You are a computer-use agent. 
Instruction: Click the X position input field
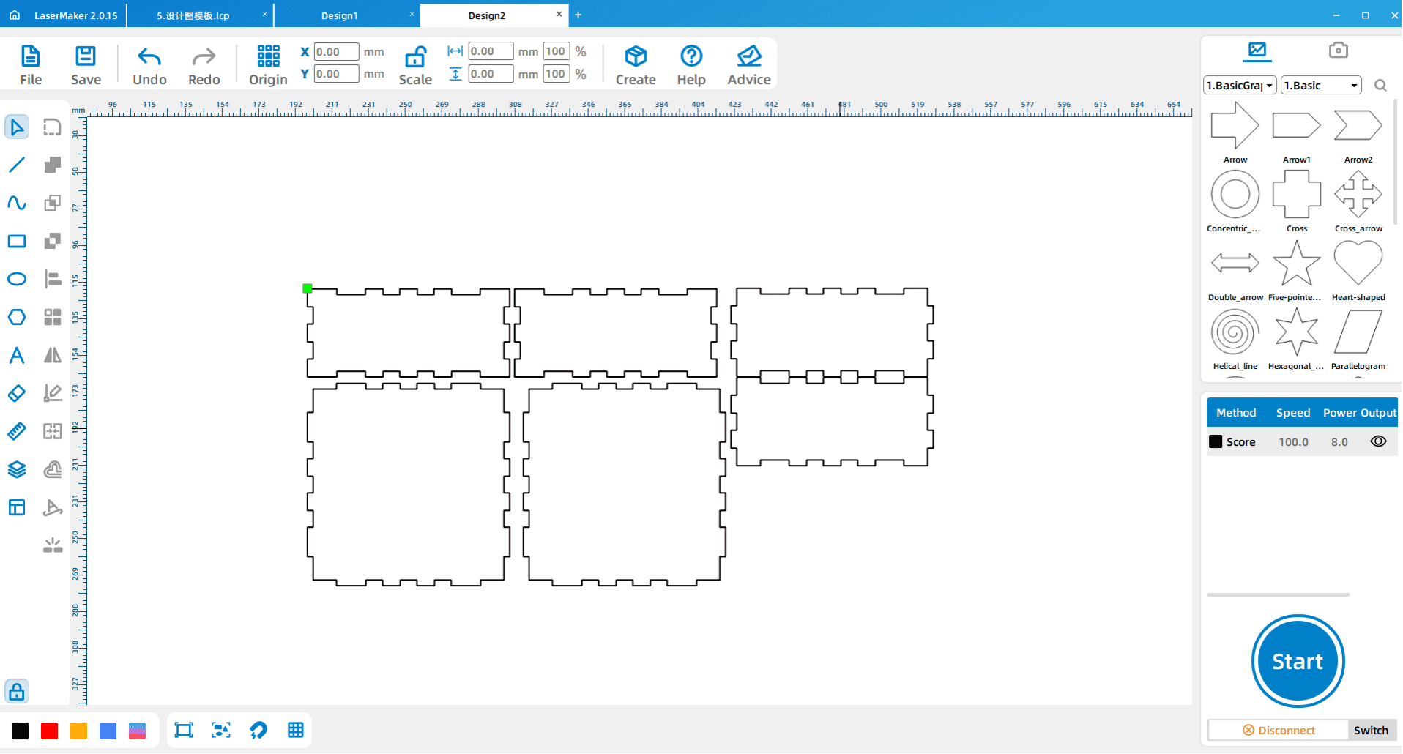(x=336, y=52)
